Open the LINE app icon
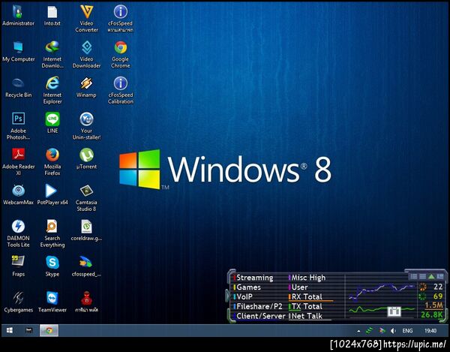Image resolution: width=450 pixels, height=352 pixels. pos(52,123)
